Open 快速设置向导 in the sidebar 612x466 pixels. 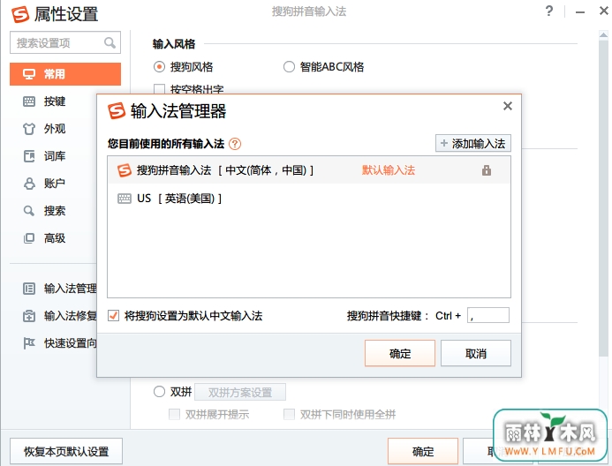(59, 343)
